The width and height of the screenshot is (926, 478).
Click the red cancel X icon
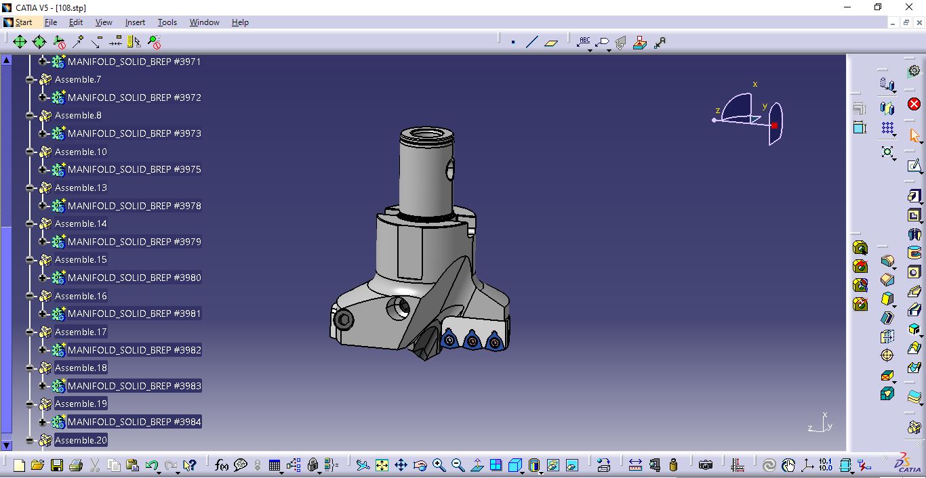914,104
